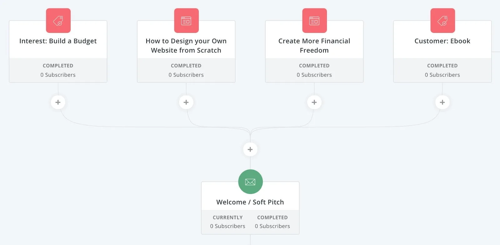Open the COMPLETED tab on Customer: Ebook
500x245 pixels.
click(442, 66)
